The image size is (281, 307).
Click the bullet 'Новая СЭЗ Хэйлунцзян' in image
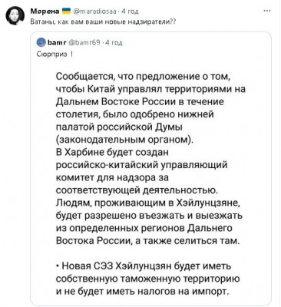click(x=144, y=266)
